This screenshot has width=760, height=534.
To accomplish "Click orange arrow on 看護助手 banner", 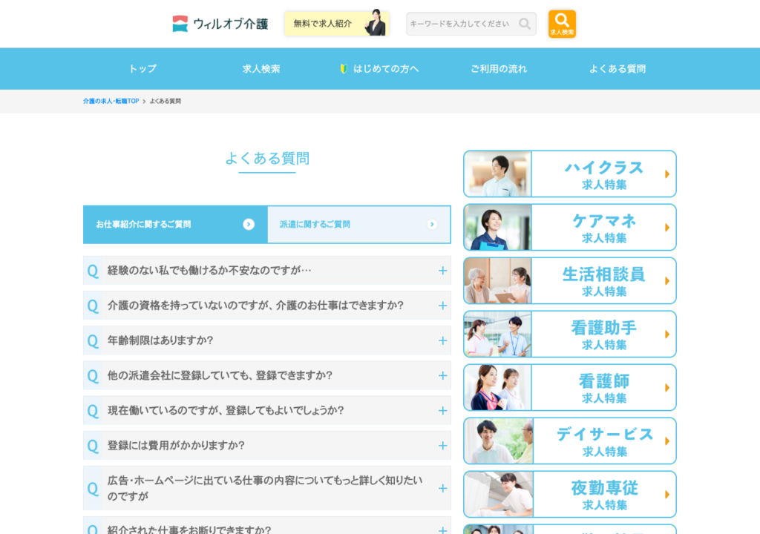I will pyautogui.click(x=667, y=334).
